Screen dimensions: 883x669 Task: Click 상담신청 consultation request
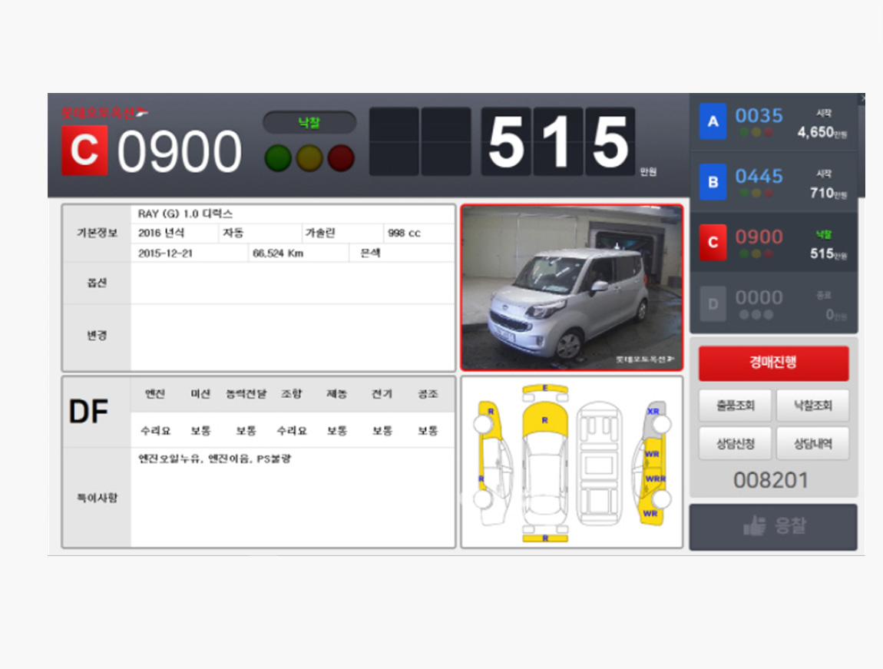pyautogui.click(x=734, y=443)
